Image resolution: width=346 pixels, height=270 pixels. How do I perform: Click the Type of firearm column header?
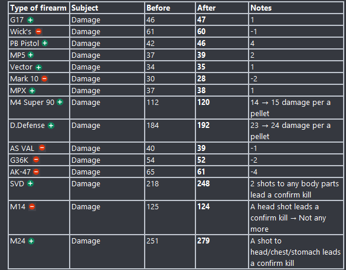point(38,8)
